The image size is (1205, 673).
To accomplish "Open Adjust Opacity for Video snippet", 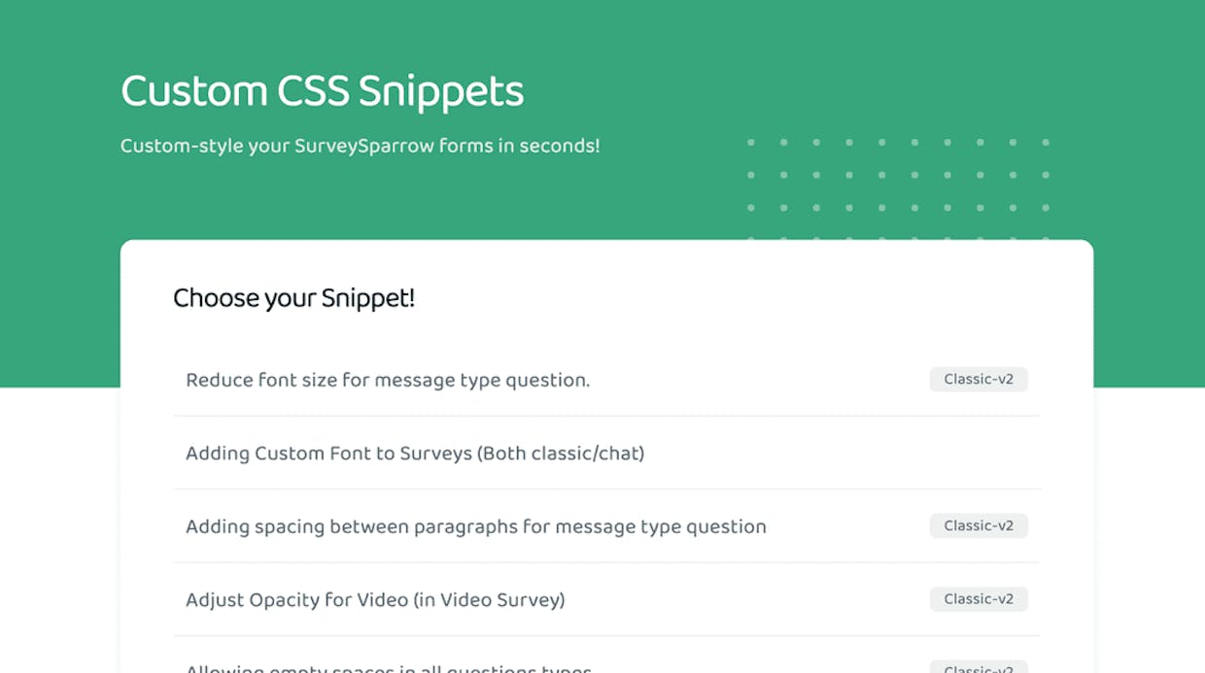I will tap(606, 599).
